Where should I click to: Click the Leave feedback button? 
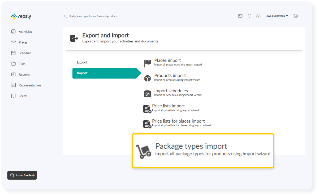(22, 175)
